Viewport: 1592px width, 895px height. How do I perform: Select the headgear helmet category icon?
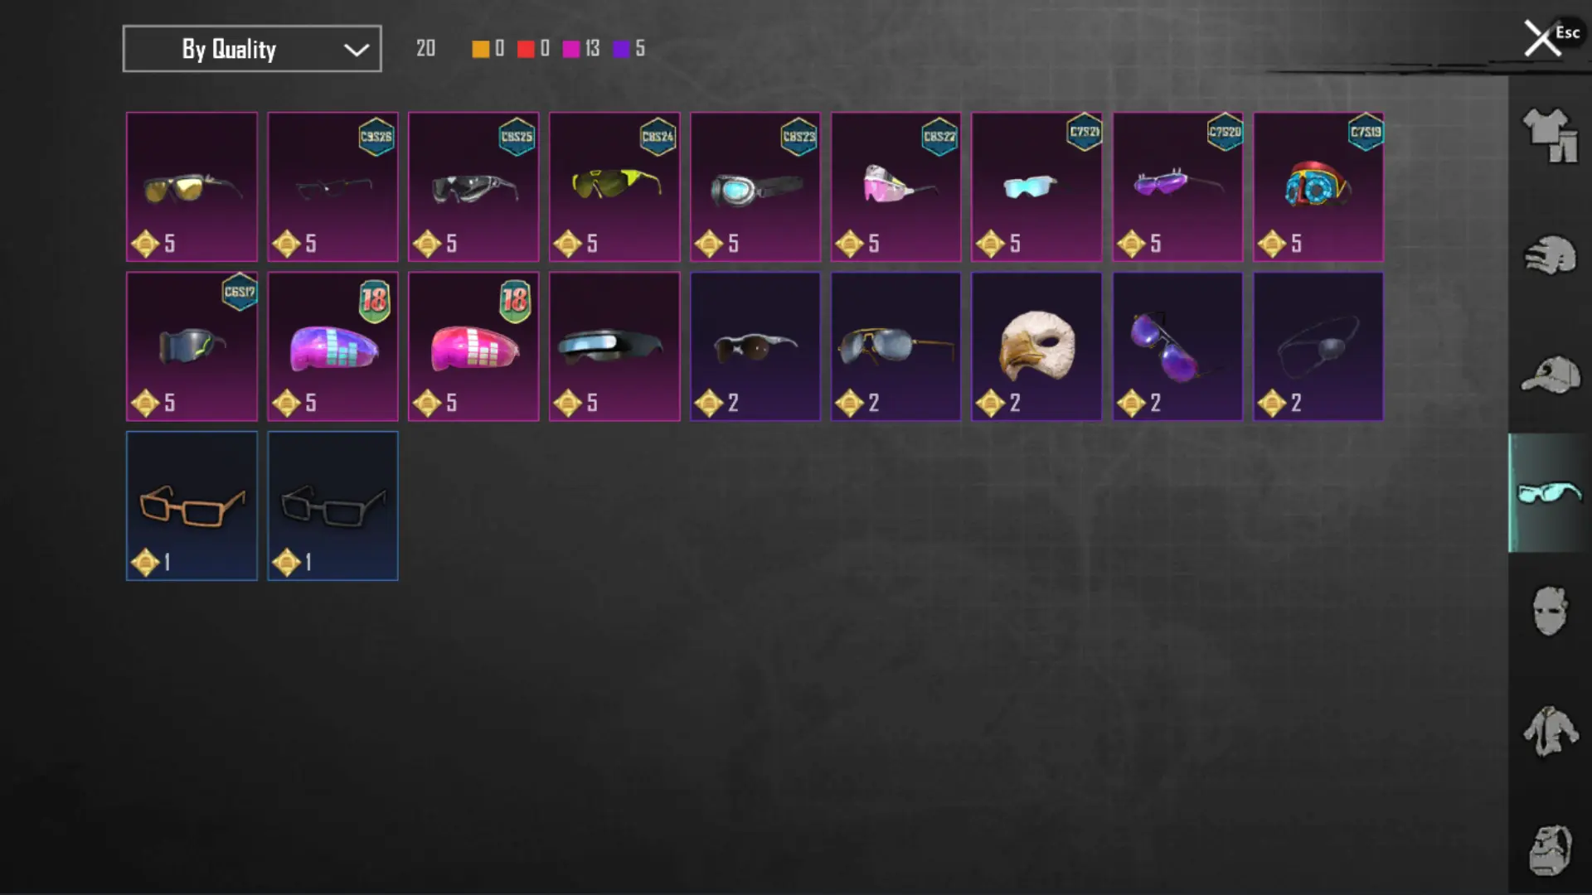[x=1550, y=254]
